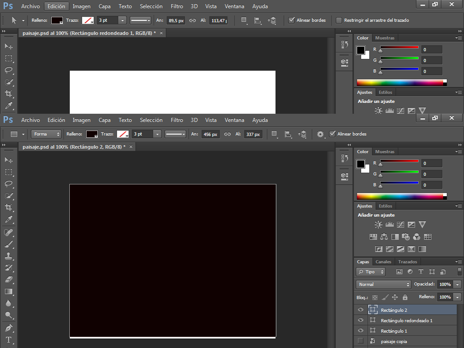The width and height of the screenshot is (464, 348).
Task: Toggle layer filtering switch in Capas panel
Action: [459, 272]
